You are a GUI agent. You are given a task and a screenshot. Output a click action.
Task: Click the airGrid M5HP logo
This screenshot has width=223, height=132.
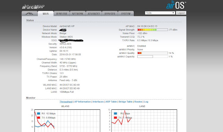[33, 7]
